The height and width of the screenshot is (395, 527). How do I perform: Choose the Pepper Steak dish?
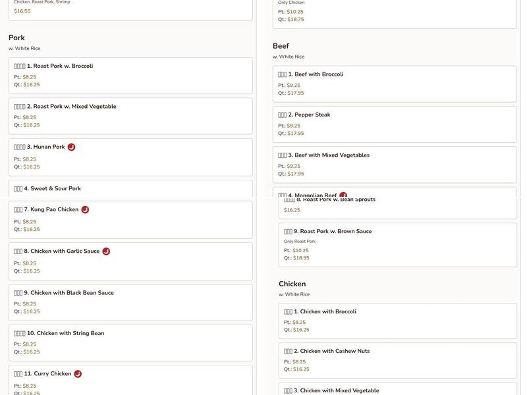394,124
